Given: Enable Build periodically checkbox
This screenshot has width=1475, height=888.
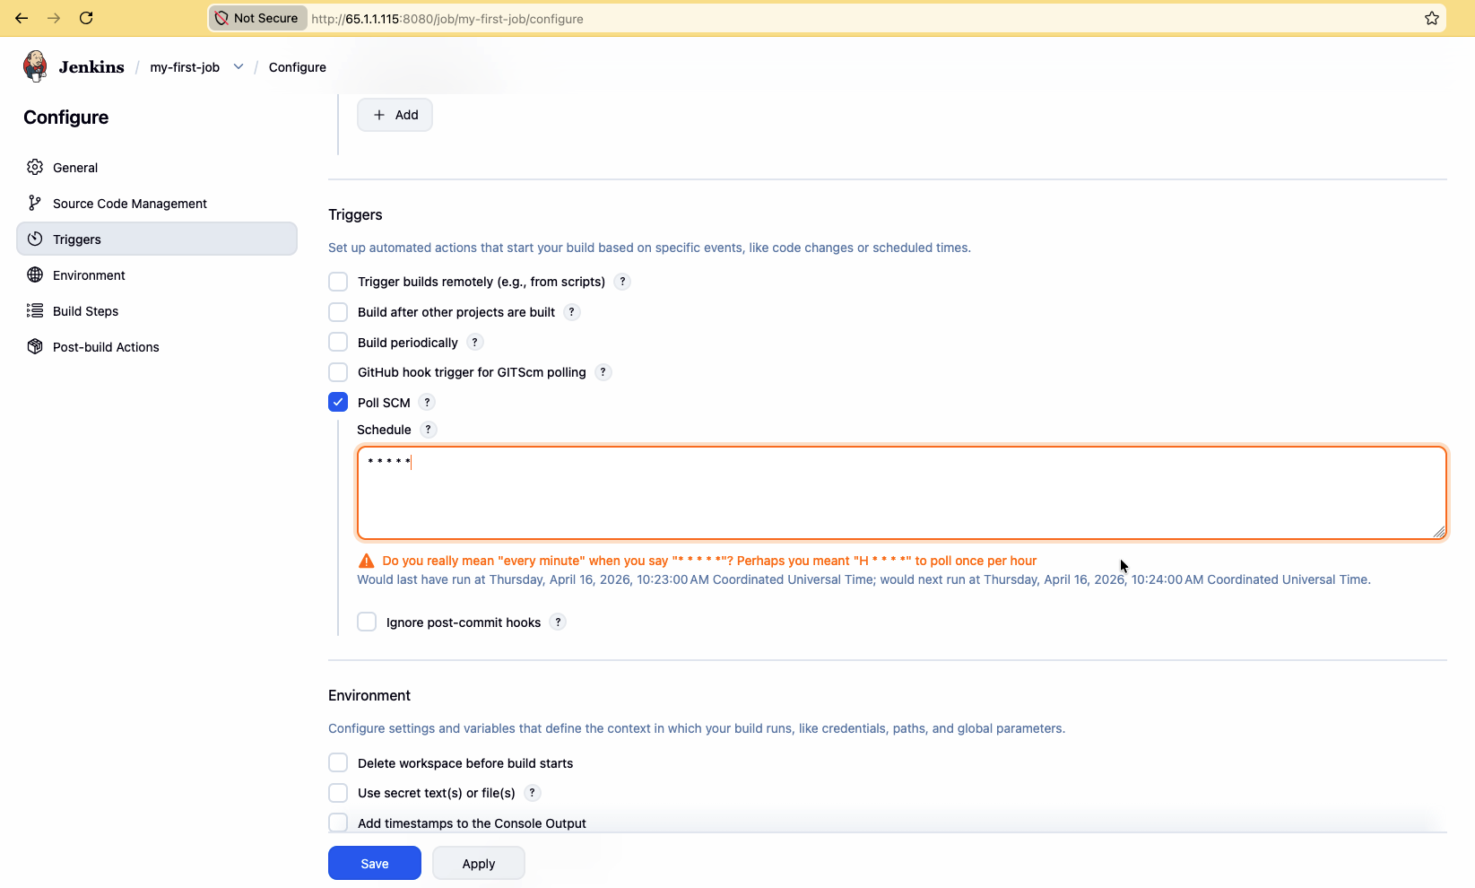Looking at the screenshot, I should (338, 342).
